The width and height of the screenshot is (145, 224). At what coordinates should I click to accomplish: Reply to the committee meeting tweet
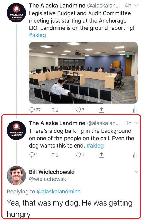(x=35, y=110)
